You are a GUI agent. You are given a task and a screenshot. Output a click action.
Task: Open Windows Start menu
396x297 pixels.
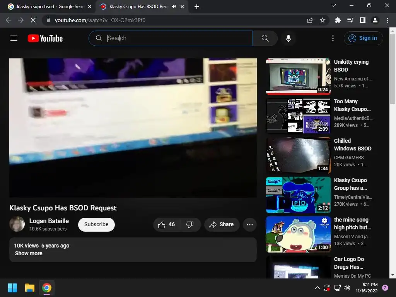(x=12, y=288)
